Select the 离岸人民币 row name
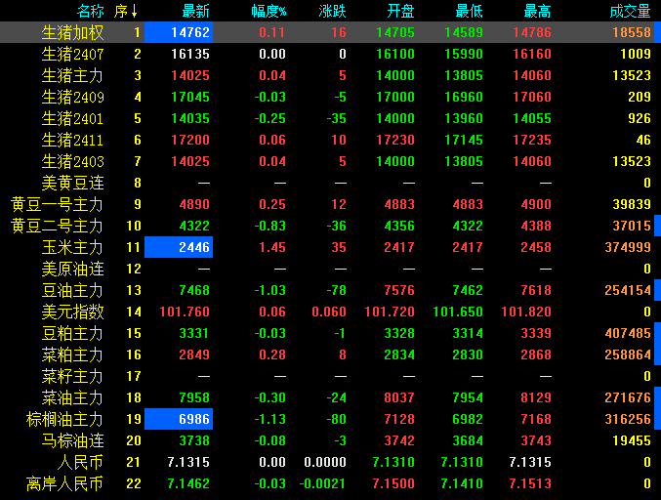This screenshot has height=500, width=661. (64, 484)
